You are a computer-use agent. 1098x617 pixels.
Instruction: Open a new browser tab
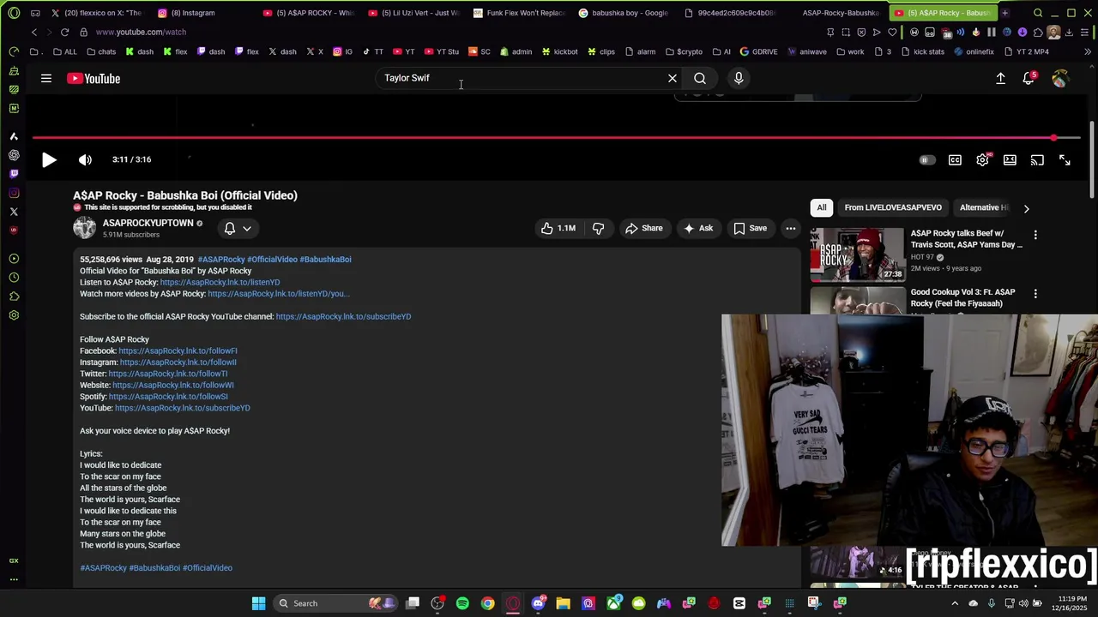point(1004,13)
